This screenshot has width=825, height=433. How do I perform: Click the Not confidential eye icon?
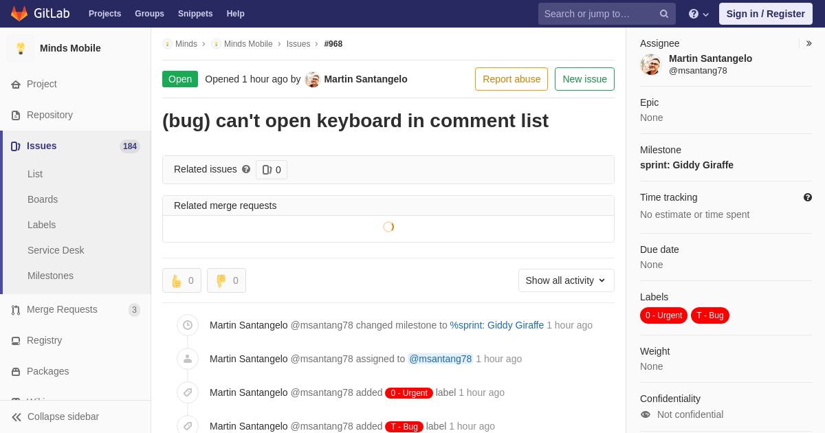point(646,414)
